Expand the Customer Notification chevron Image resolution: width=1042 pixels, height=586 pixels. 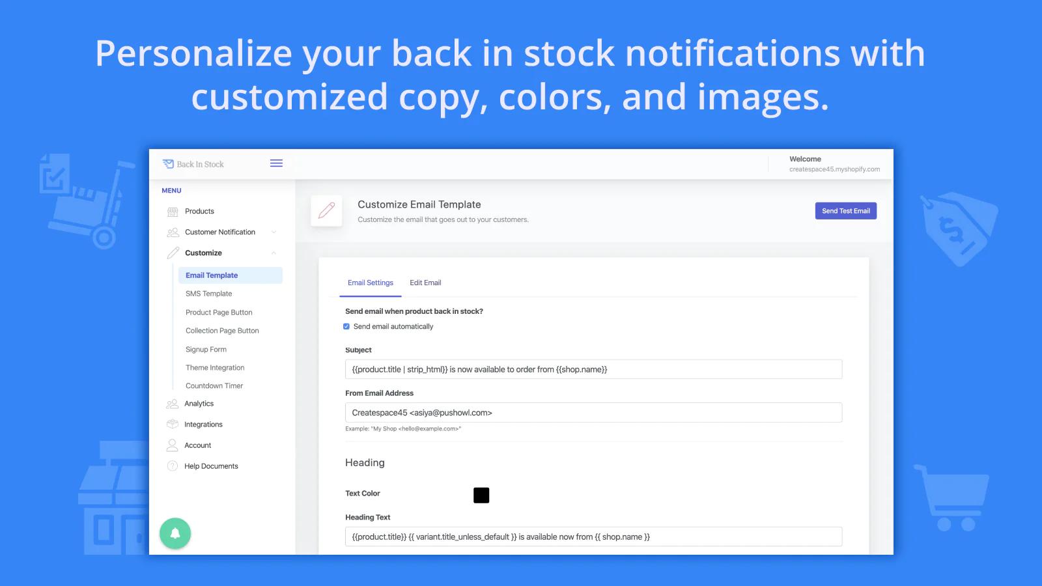pyautogui.click(x=274, y=232)
